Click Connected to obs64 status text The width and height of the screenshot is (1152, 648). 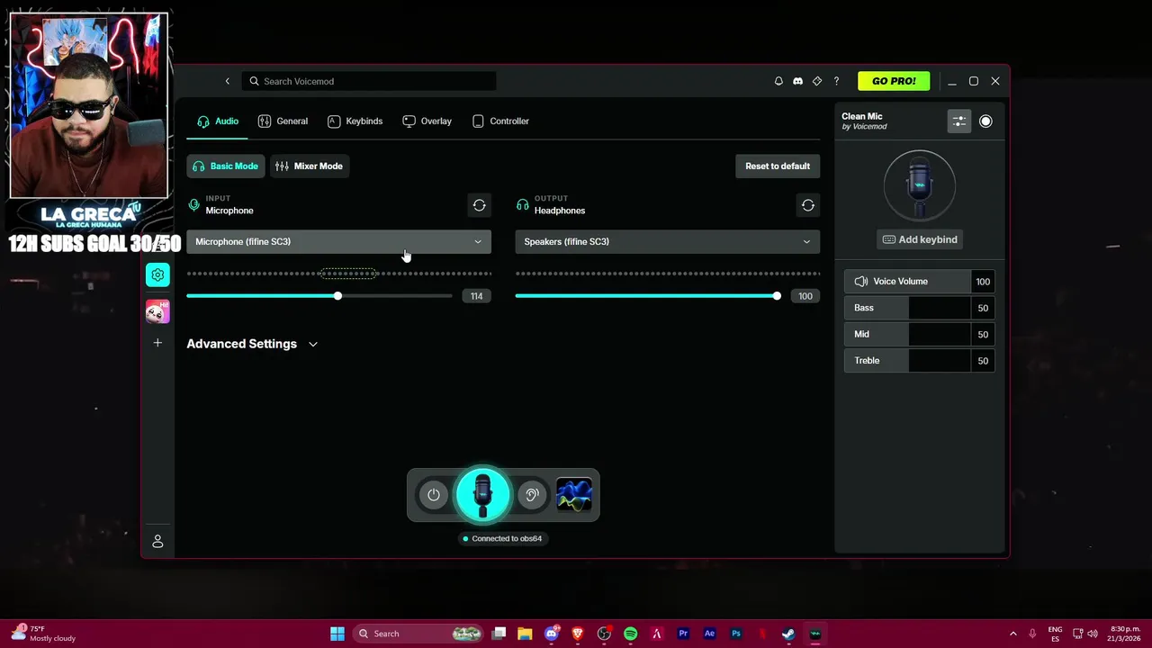pyautogui.click(x=507, y=538)
